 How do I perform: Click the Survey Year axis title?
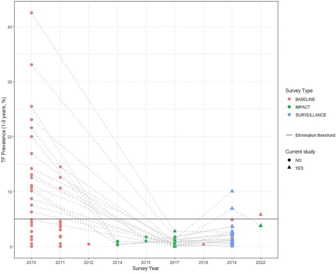point(146,269)
